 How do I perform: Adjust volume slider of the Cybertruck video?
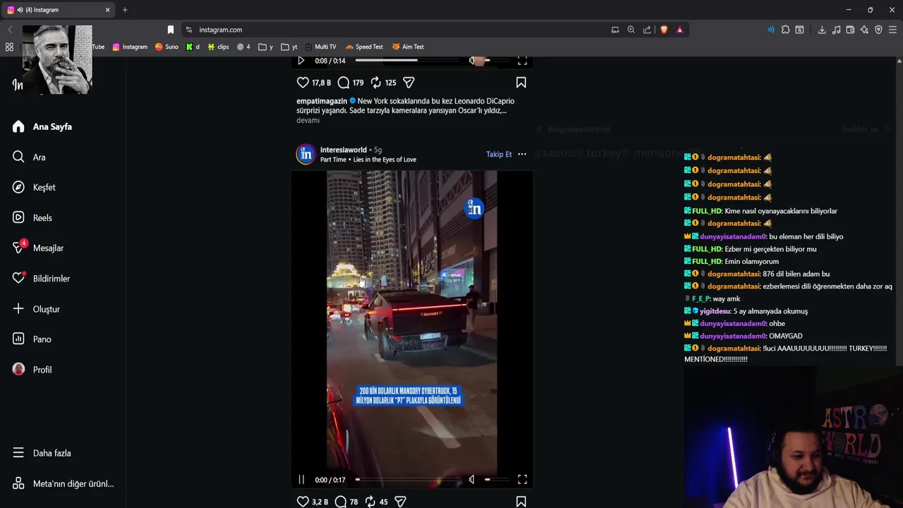[497, 480]
